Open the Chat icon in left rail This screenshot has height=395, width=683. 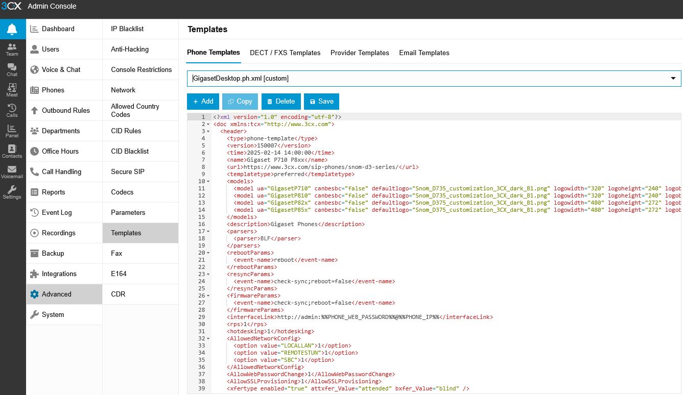coord(12,70)
